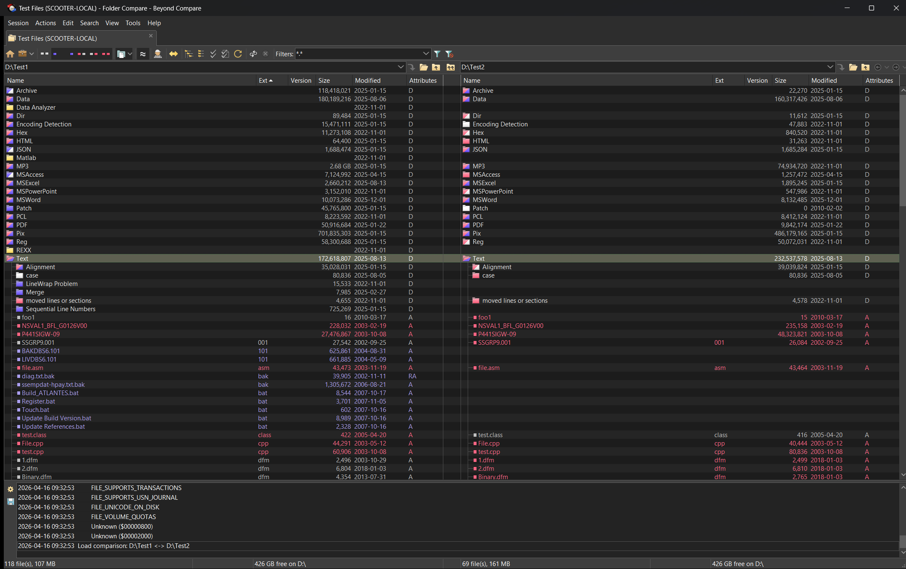Sort left pane by Modified column
The height and width of the screenshot is (569, 906).
tap(379, 81)
